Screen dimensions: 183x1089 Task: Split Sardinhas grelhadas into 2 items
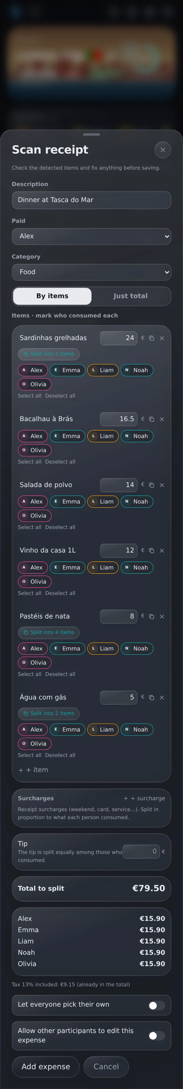pos(49,354)
